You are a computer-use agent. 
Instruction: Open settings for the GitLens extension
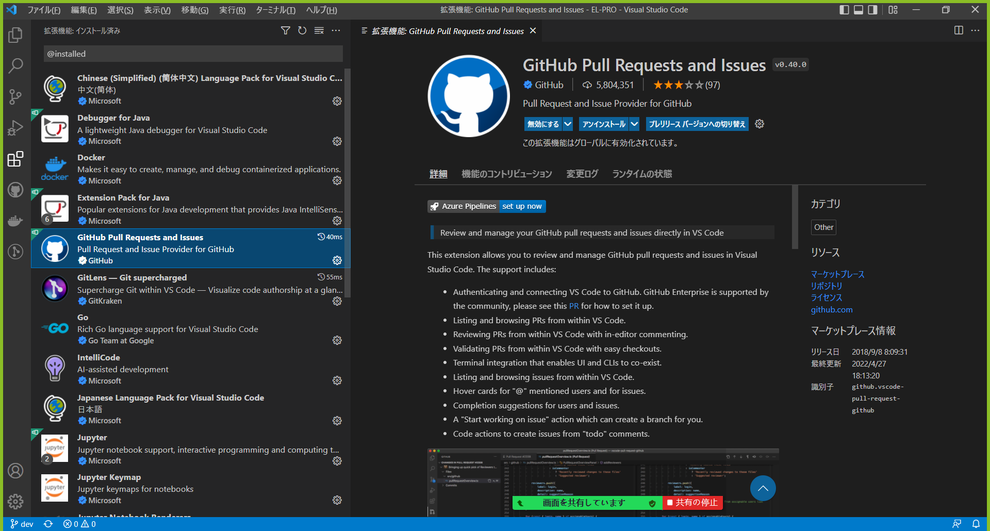click(337, 301)
